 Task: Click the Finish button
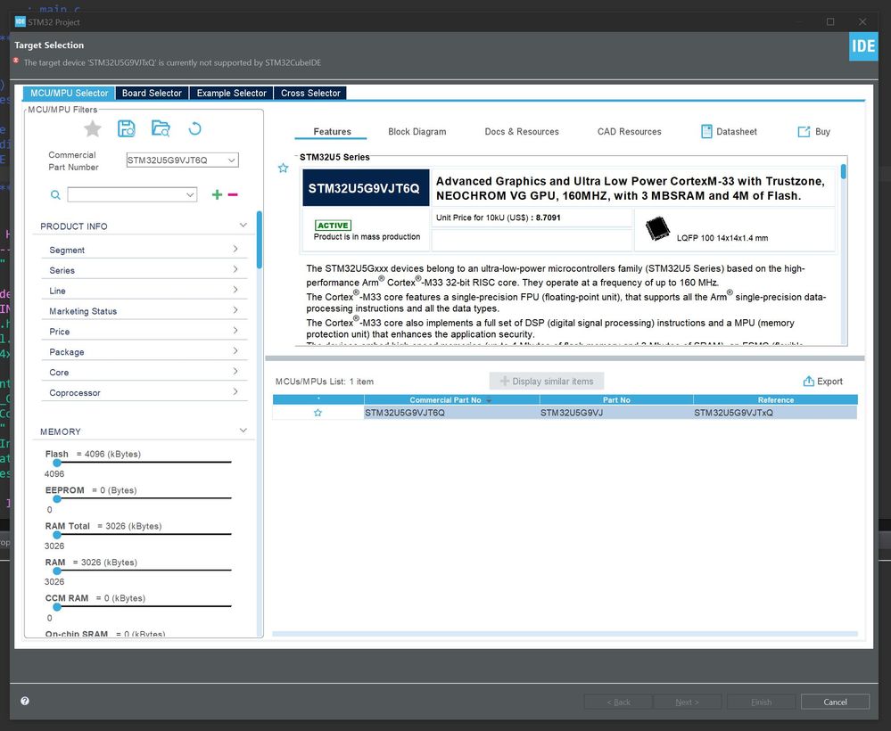(761, 702)
